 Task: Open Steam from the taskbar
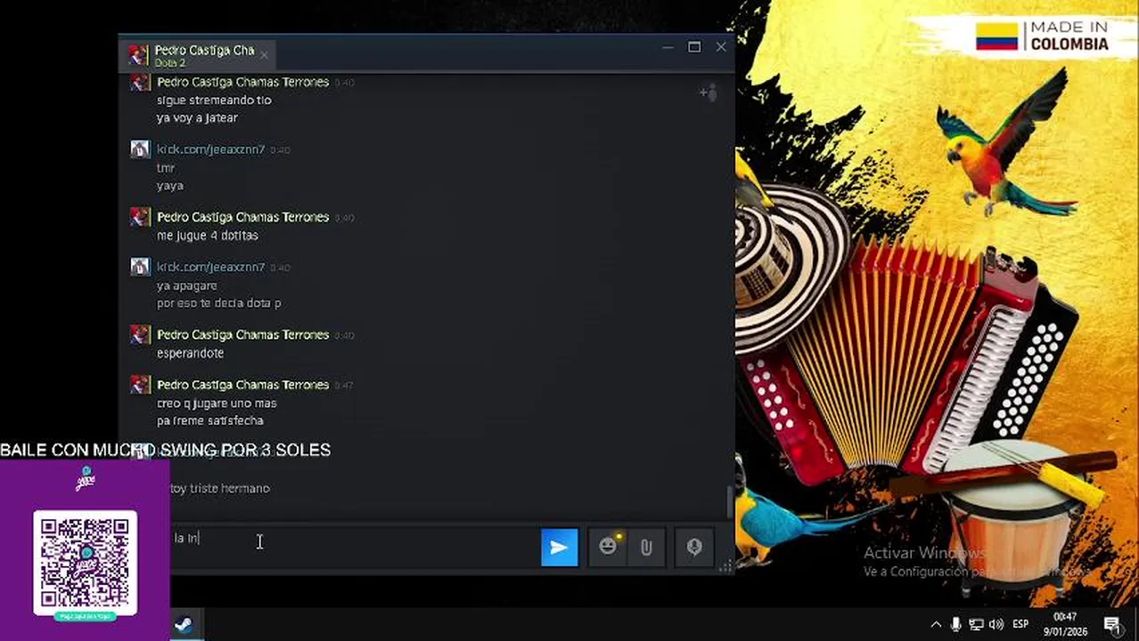pos(183,624)
